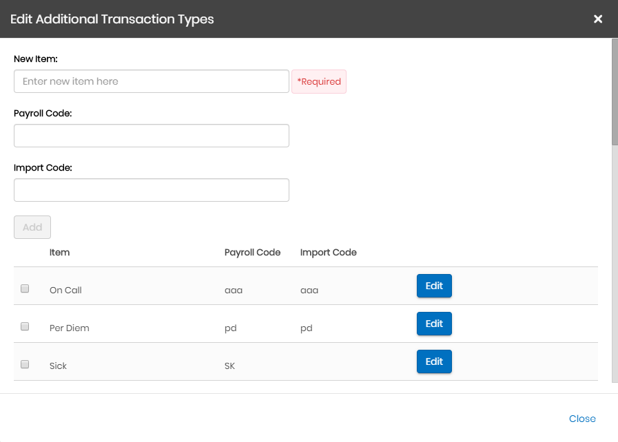This screenshot has height=442, width=618.
Task: Click the Close link at the bottom
Action: tap(582, 419)
